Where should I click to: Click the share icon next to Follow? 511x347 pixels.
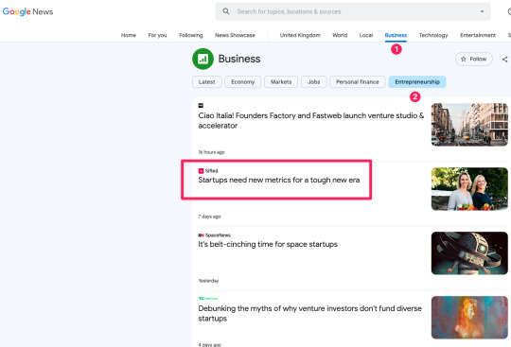tap(504, 60)
